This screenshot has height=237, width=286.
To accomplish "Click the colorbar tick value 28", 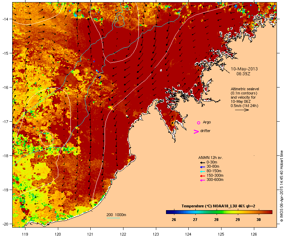I will [x=216, y=220].
